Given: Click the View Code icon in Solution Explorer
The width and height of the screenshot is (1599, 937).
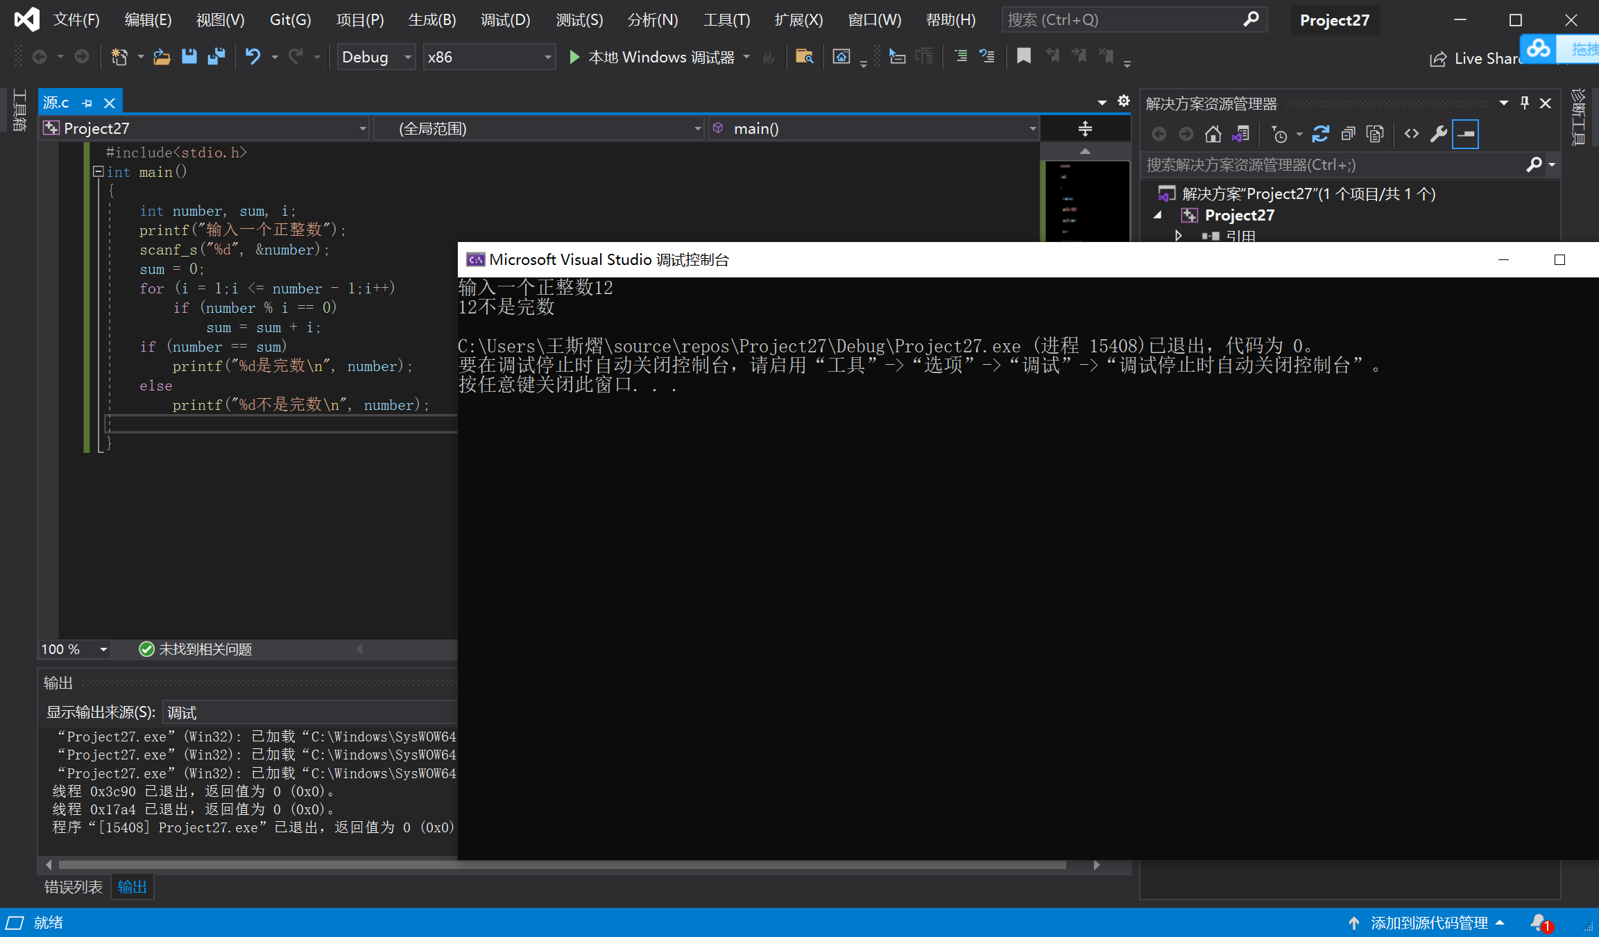Looking at the screenshot, I should 1411,134.
